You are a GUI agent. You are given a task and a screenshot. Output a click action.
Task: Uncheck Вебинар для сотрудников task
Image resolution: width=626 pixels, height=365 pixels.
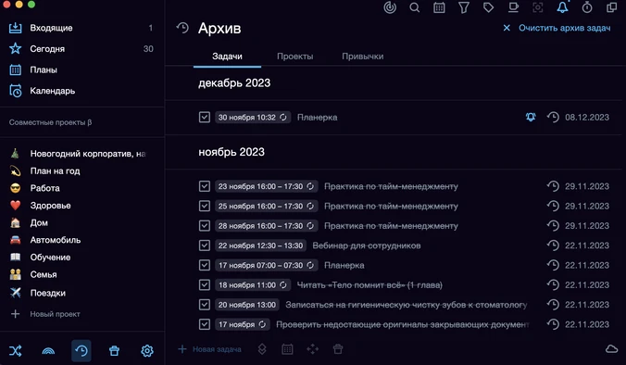pyautogui.click(x=205, y=245)
